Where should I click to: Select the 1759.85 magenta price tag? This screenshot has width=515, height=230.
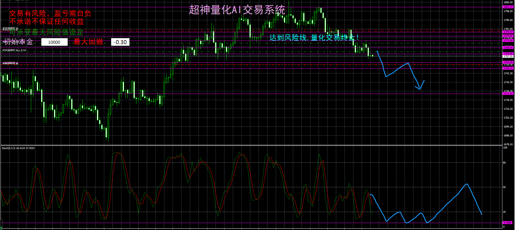point(508,54)
